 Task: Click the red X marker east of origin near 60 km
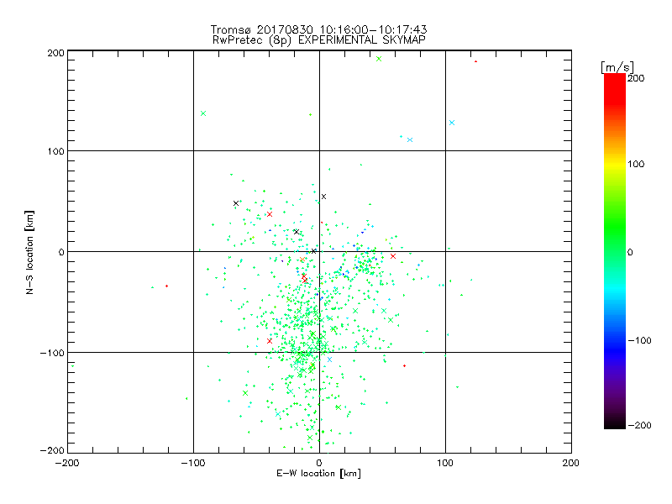(x=393, y=256)
